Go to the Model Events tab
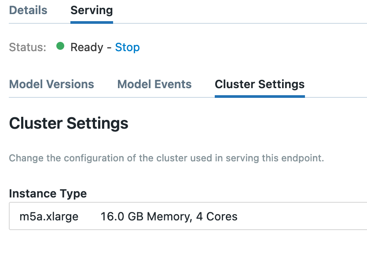The width and height of the screenshot is (367, 253). pyautogui.click(x=154, y=84)
